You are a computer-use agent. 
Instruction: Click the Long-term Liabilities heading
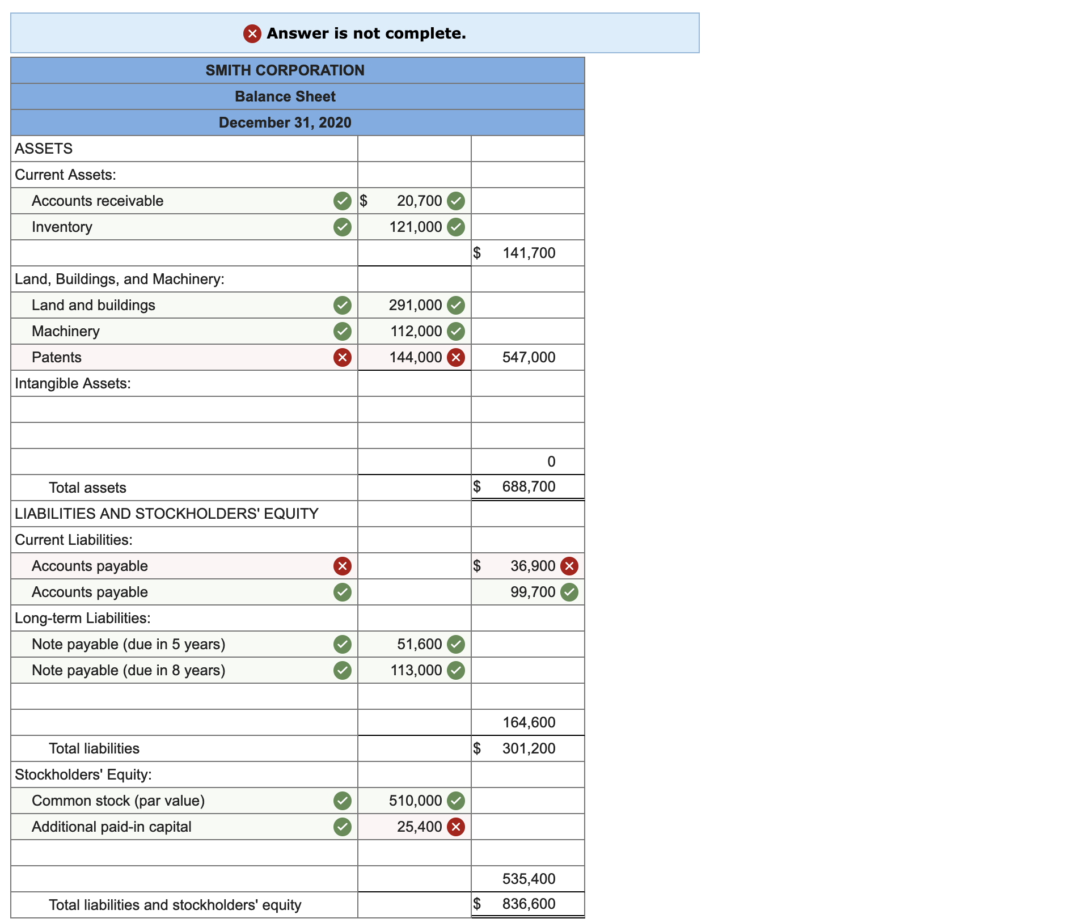[x=83, y=618]
